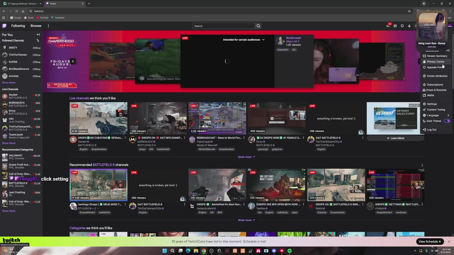Click DropsEnabled tag under Stodeh stream
This screenshot has width=454, height=255.
[x=99, y=149]
